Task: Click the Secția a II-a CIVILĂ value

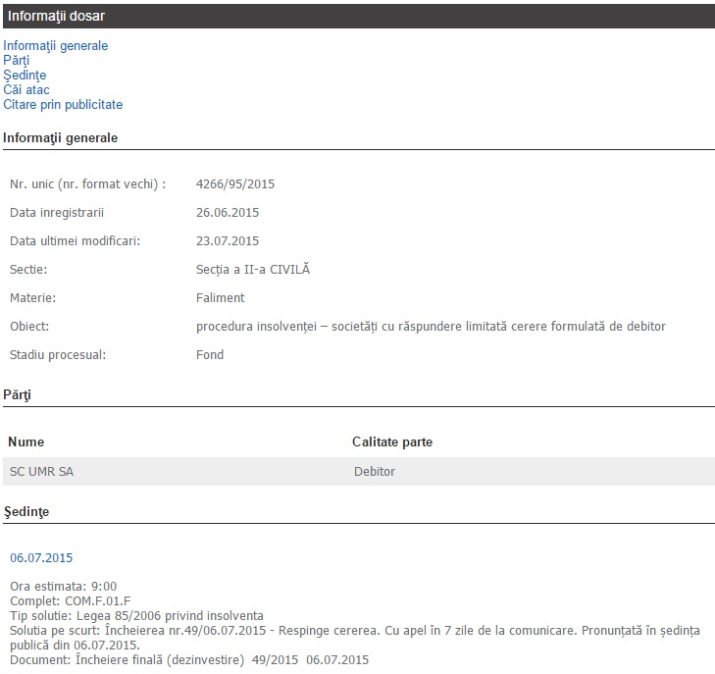Action: pyautogui.click(x=253, y=269)
